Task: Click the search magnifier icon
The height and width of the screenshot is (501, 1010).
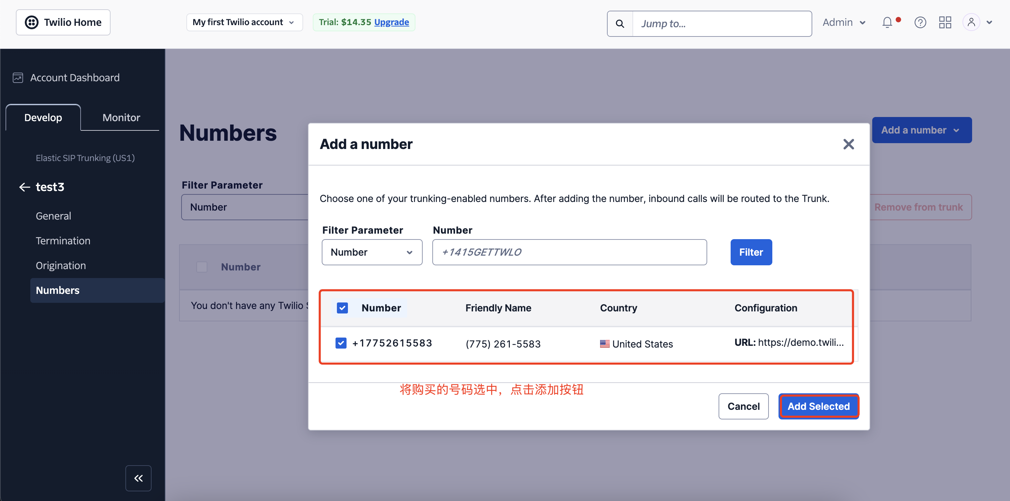Action: coord(620,24)
